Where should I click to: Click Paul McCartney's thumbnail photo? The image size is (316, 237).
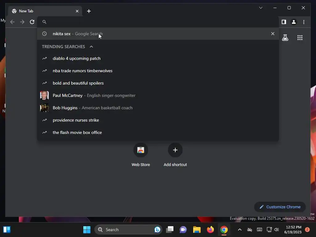[x=44, y=95]
